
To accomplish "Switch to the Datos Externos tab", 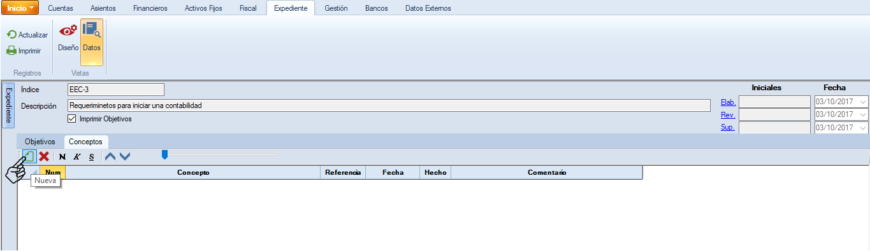I will click(428, 8).
